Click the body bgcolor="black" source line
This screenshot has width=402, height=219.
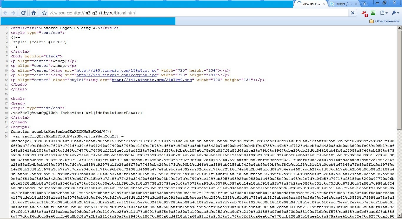pos(37,57)
